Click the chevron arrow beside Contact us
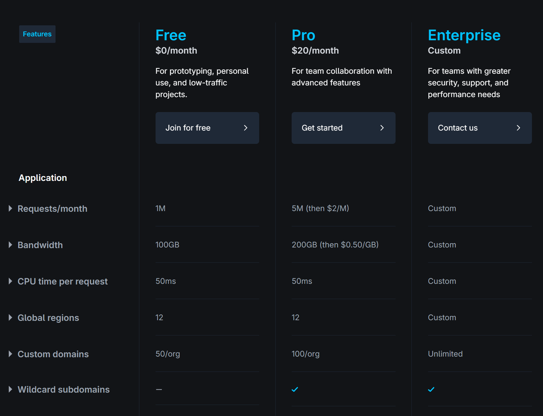Screen dimensions: 543x416 tap(518, 128)
